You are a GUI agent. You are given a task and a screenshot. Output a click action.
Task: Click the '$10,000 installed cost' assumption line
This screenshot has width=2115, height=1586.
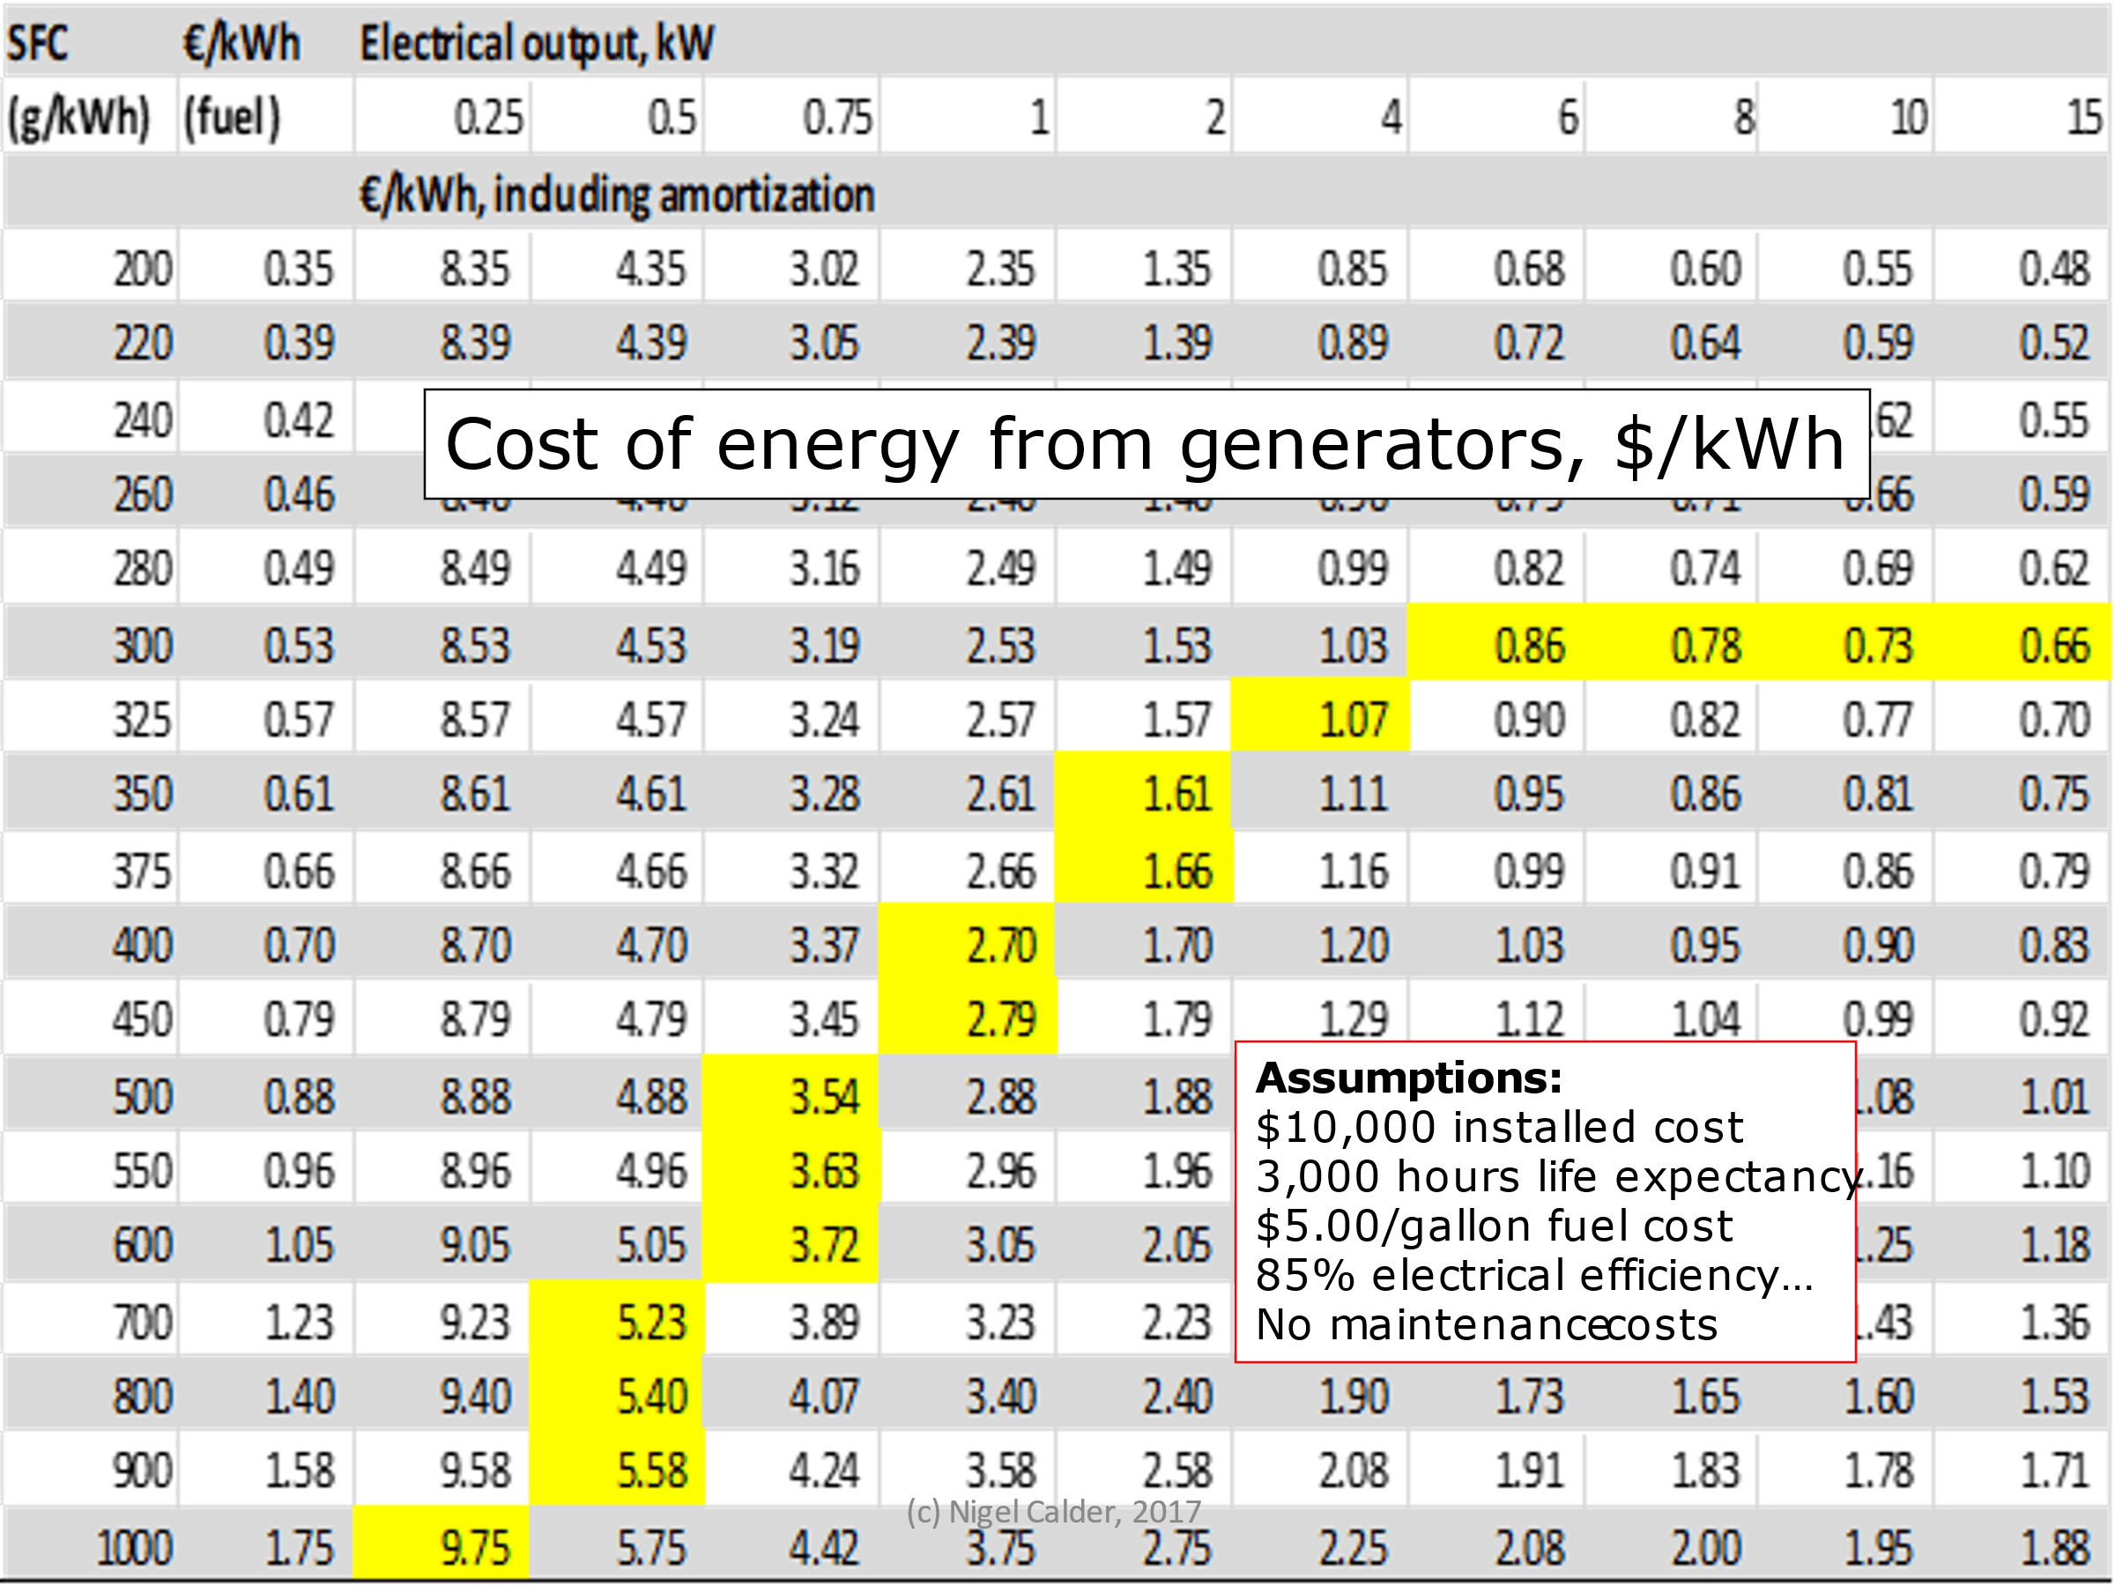pos(1498,1128)
